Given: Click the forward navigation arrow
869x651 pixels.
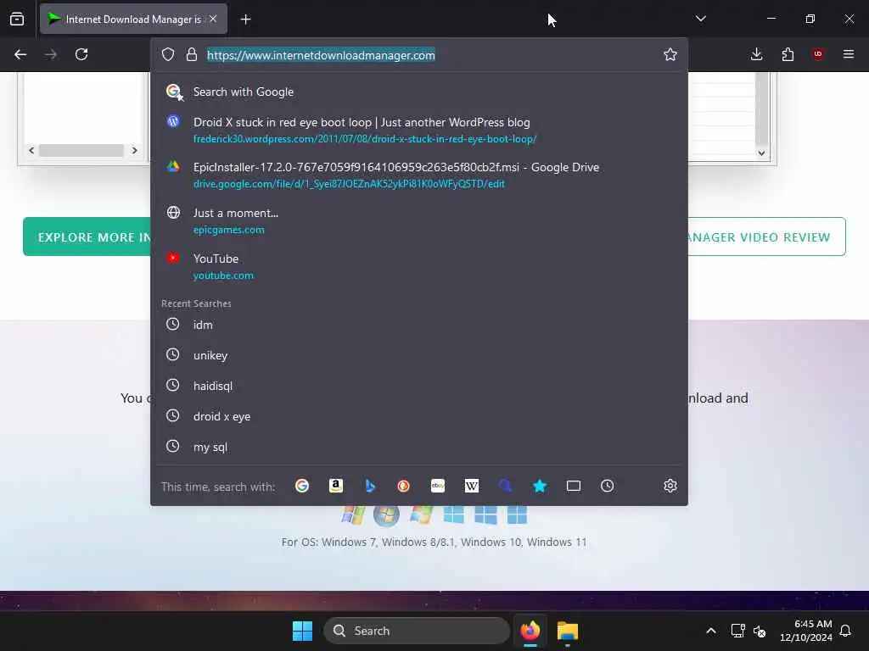Looking at the screenshot, I should coord(51,54).
